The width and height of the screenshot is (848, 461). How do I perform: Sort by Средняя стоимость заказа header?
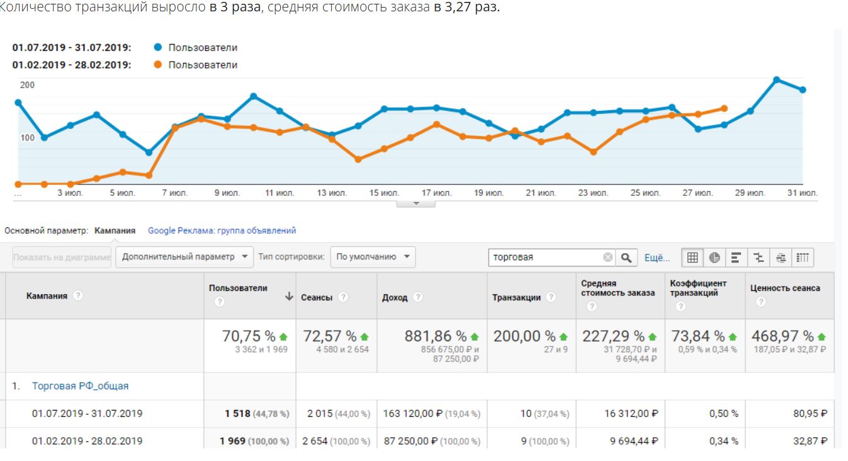pyautogui.click(x=618, y=288)
